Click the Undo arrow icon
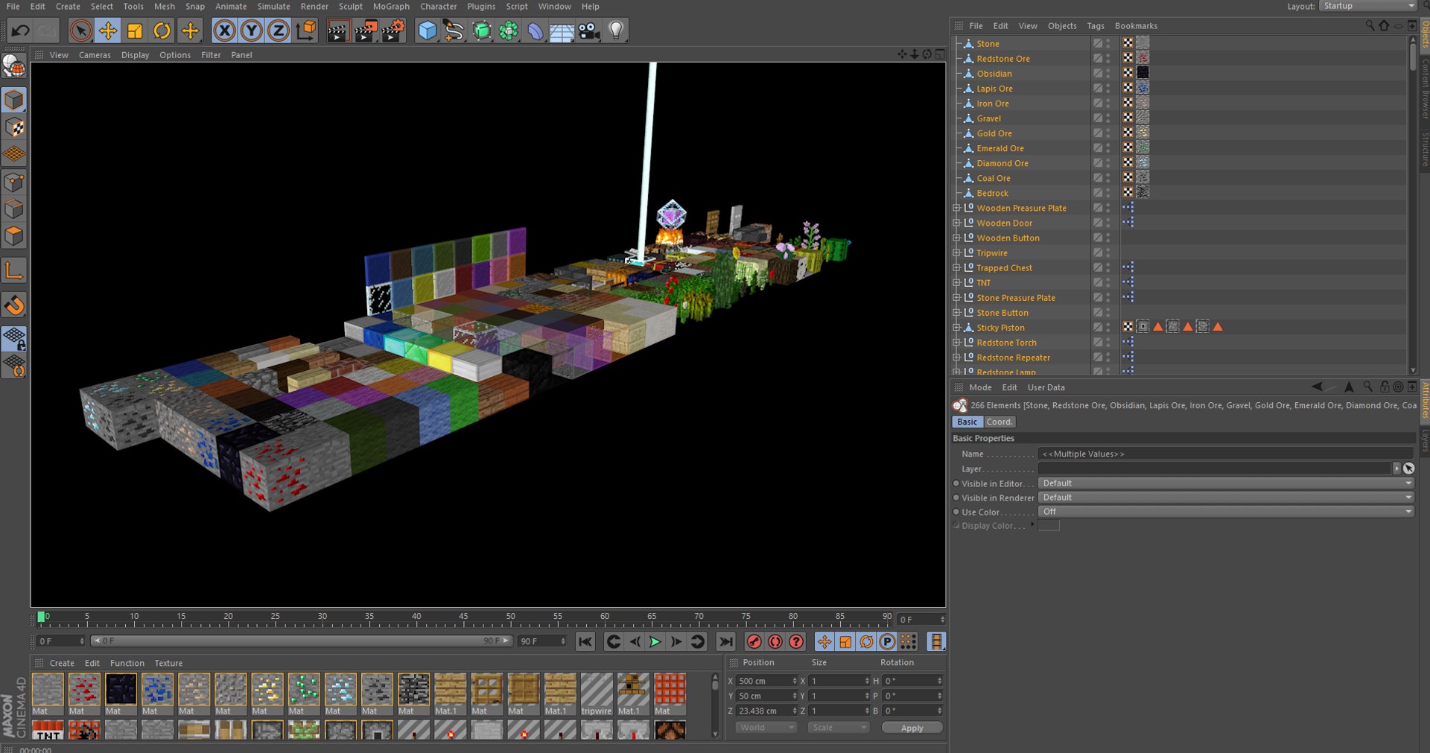 coord(20,31)
